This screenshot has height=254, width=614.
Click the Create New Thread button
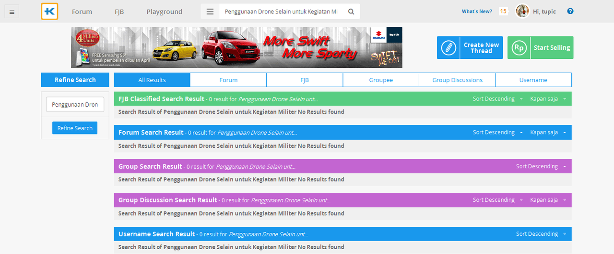coord(470,48)
